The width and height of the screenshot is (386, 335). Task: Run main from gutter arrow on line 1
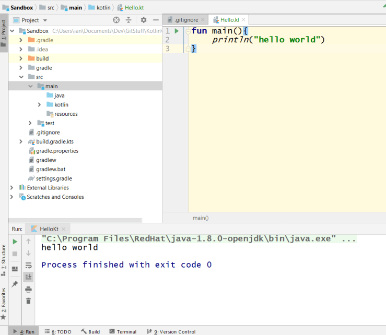[177, 31]
